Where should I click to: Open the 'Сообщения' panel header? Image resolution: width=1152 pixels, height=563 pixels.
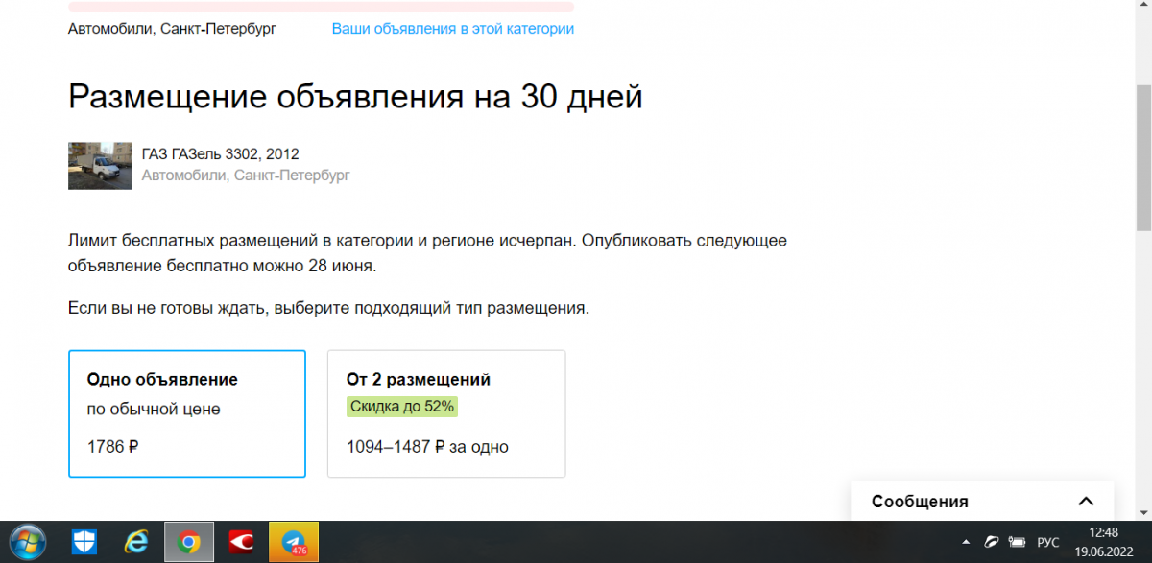[982, 502]
